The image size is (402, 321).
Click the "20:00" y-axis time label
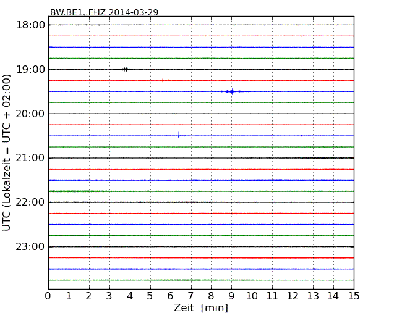point(30,114)
